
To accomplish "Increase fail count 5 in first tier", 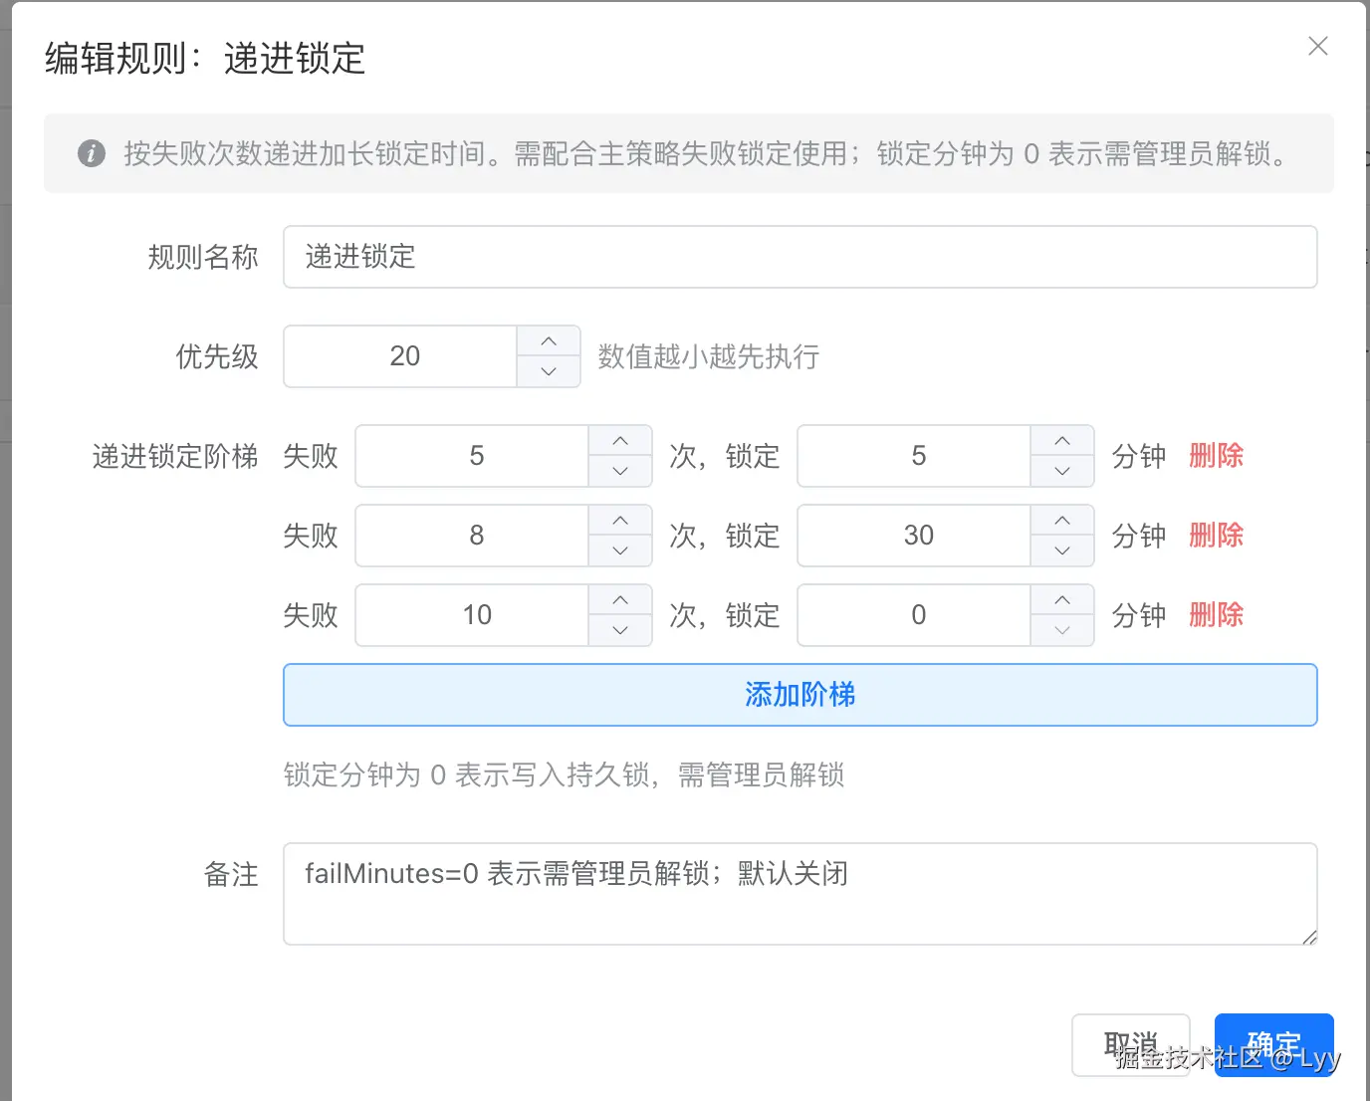I will click(x=620, y=441).
